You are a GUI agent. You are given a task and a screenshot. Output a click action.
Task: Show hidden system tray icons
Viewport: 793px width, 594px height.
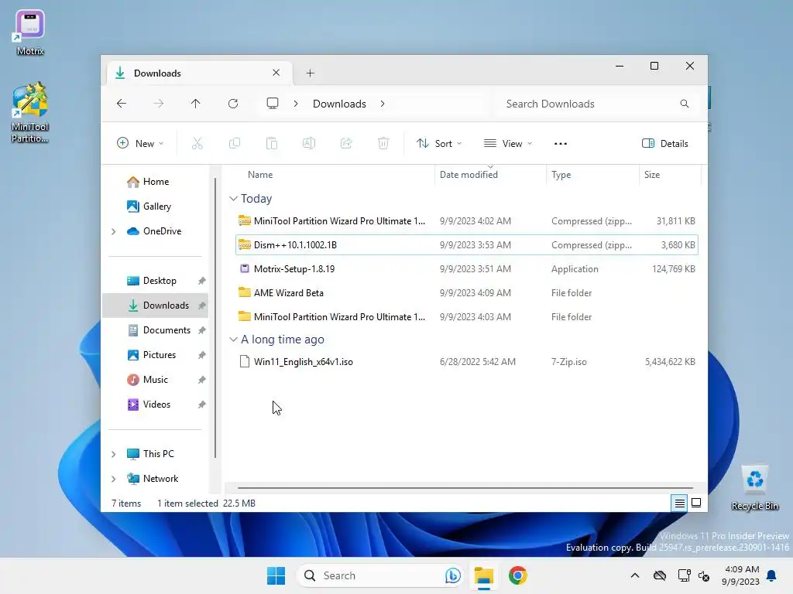(x=635, y=575)
